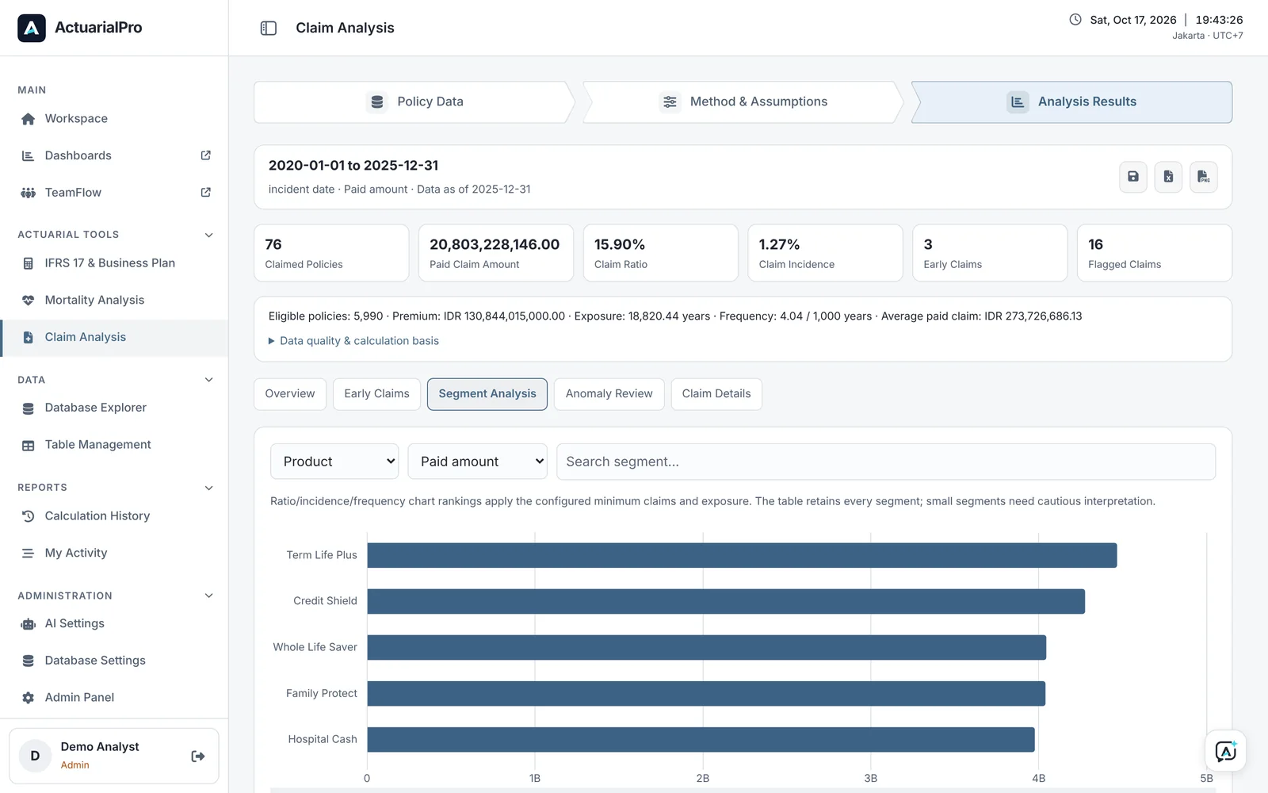Click the Calculation History icon
The image size is (1268, 793).
pyautogui.click(x=29, y=516)
